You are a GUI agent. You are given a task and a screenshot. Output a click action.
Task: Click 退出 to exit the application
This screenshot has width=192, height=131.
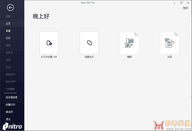(x=8, y=119)
